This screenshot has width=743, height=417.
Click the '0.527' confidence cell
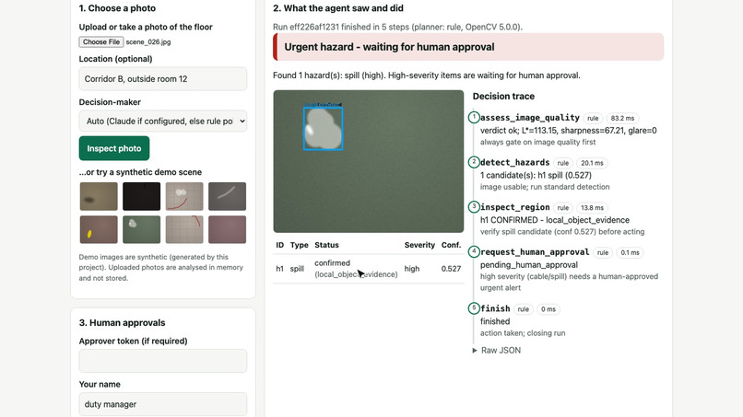[x=451, y=269]
